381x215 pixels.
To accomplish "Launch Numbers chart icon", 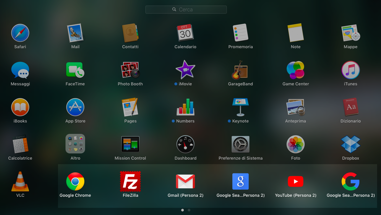I will [185, 107].
